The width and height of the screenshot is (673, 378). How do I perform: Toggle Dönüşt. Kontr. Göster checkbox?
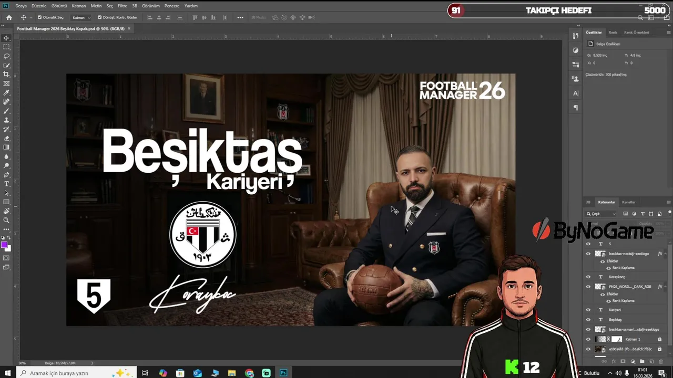coord(100,17)
